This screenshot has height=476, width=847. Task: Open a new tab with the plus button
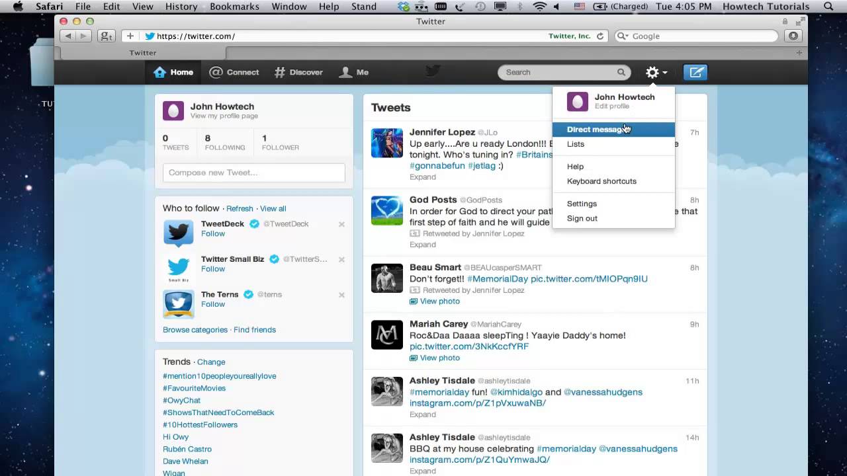coord(799,52)
